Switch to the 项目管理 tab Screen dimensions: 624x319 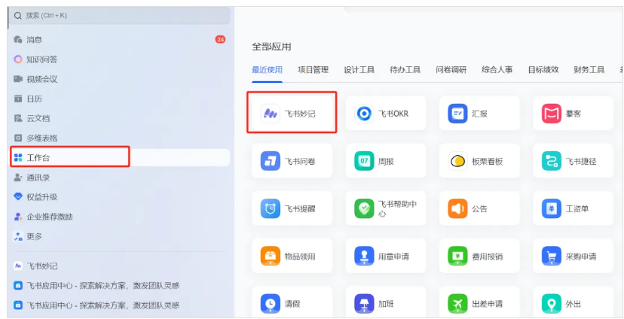tap(313, 70)
